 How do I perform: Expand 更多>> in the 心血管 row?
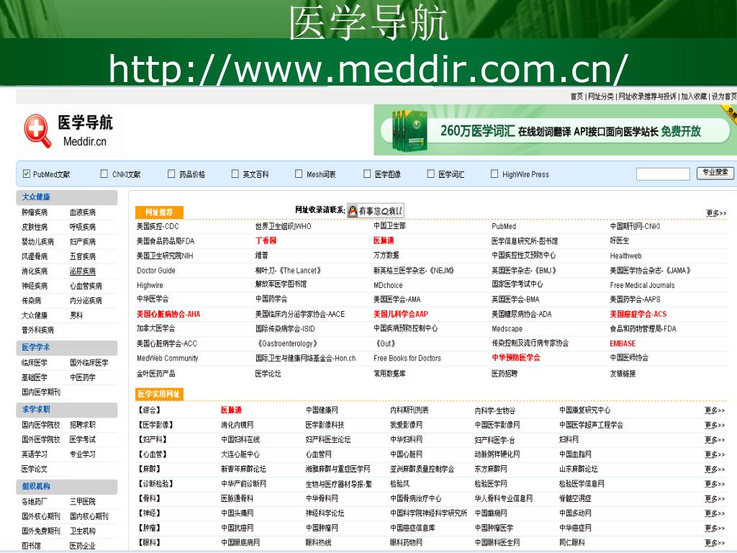pyautogui.click(x=715, y=455)
